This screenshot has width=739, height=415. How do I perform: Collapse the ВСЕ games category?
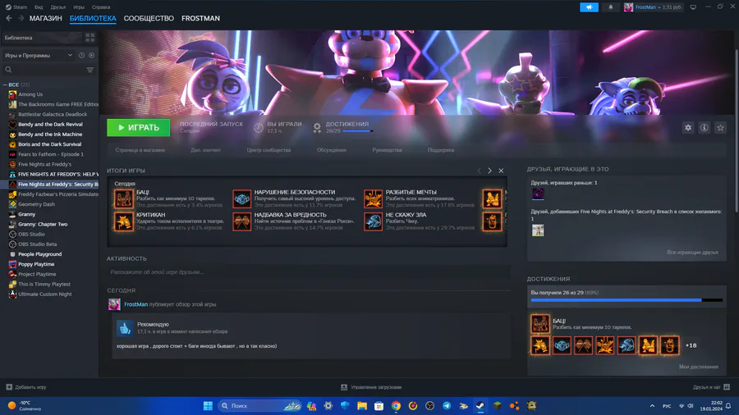point(5,84)
